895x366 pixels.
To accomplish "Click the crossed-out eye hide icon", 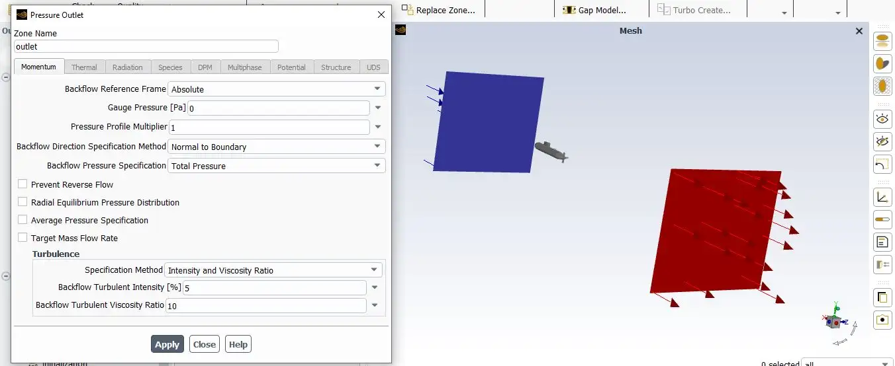I will pos(882,141).
